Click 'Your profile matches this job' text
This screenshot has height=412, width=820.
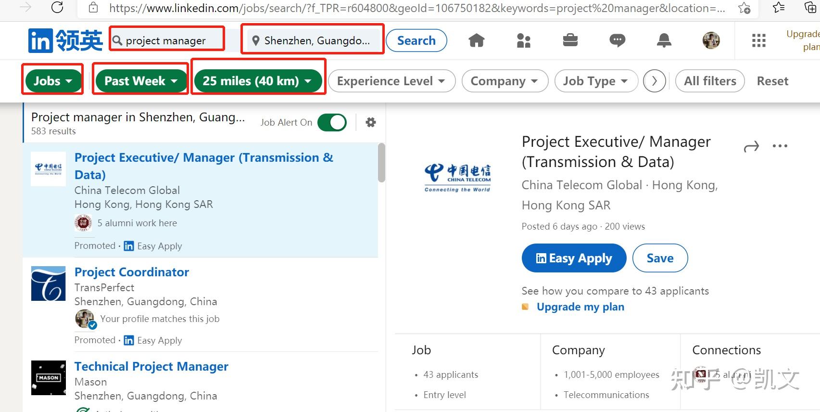pyautogui.click(x=160, y=319)
